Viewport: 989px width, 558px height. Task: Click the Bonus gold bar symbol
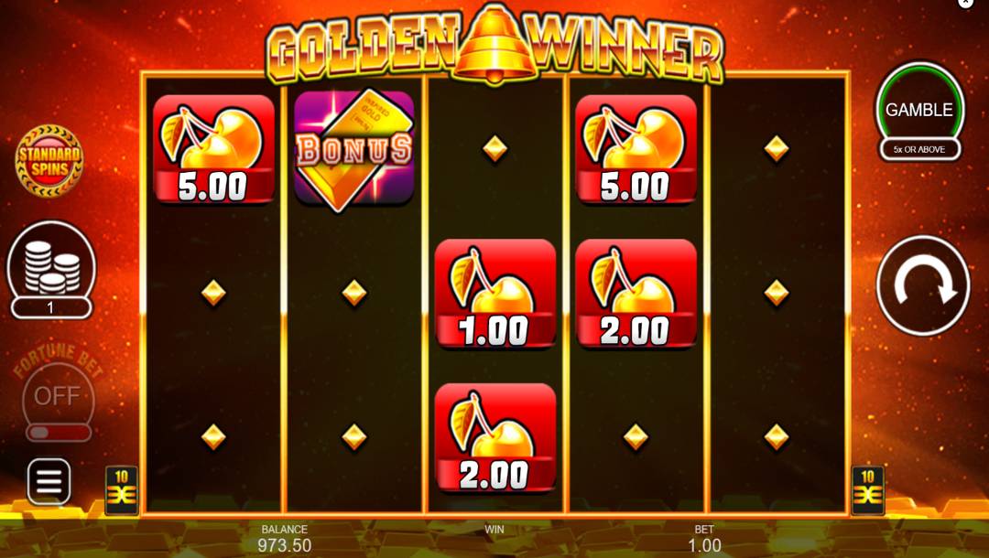click(353, 150)
